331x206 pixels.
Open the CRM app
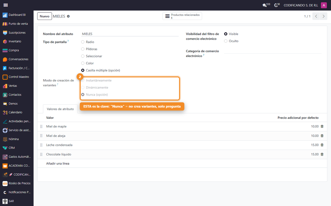click(17, 148)
